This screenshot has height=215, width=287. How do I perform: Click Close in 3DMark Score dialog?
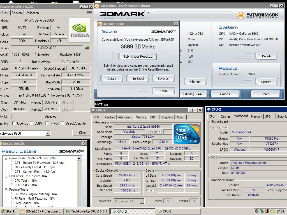(164, 91)
